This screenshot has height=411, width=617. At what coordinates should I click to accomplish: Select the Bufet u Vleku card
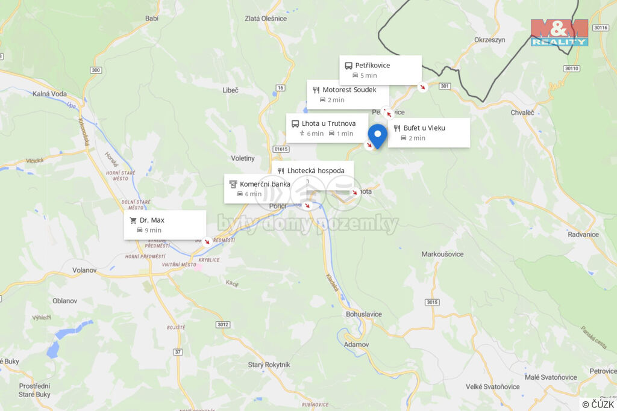tap(429, 133)
